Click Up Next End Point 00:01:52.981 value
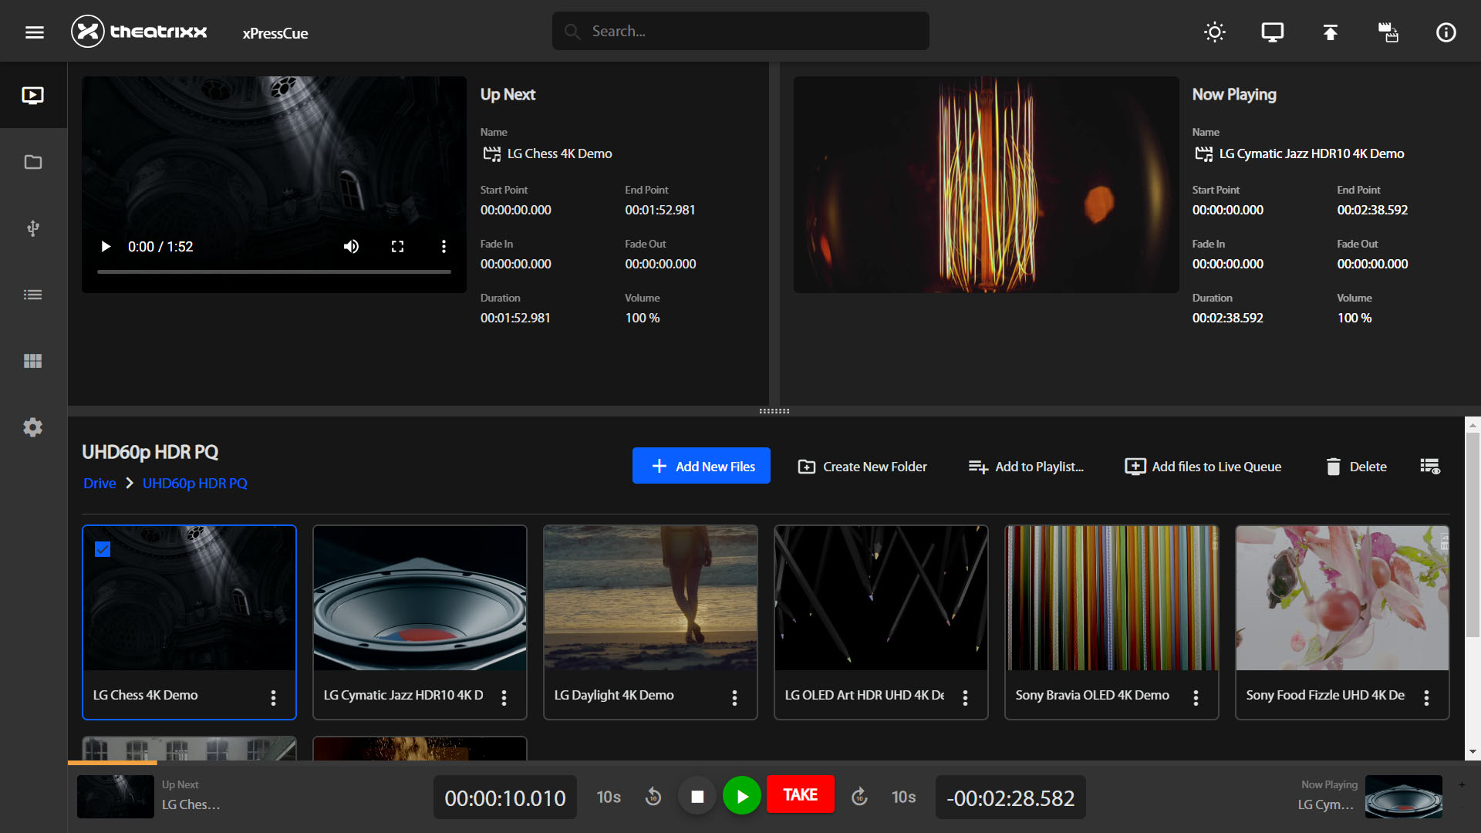Screen dimensions: 1481x833 click(x=660, y=210)
